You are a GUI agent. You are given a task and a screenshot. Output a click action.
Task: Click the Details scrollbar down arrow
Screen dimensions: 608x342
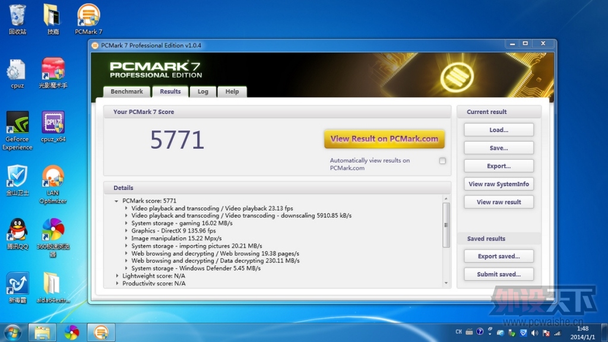(446, 283)
